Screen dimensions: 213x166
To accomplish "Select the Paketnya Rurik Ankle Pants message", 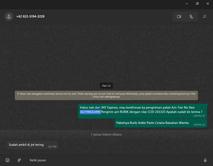I will click(161, 123).
